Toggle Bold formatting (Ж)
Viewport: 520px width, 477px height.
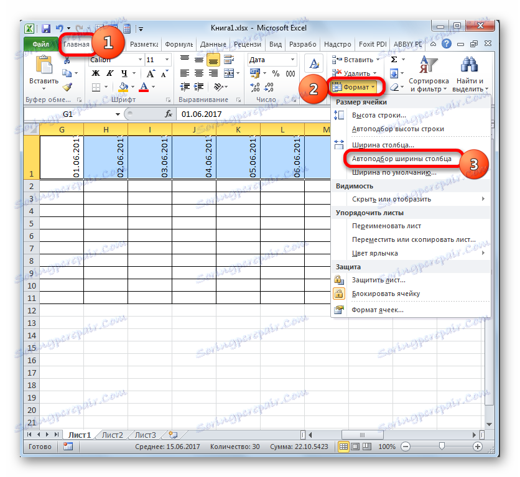pos(96,73)
